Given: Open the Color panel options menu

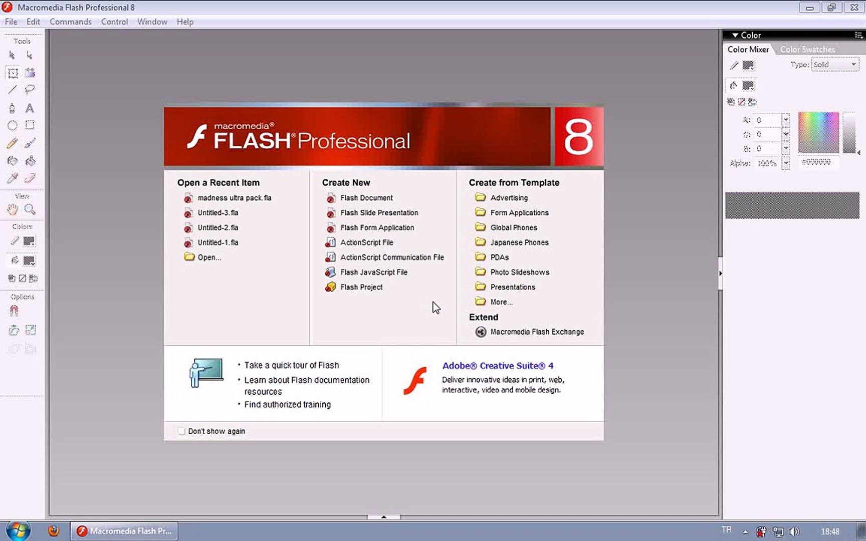Looking at the screenshot, I should click(x=858, y=35).
